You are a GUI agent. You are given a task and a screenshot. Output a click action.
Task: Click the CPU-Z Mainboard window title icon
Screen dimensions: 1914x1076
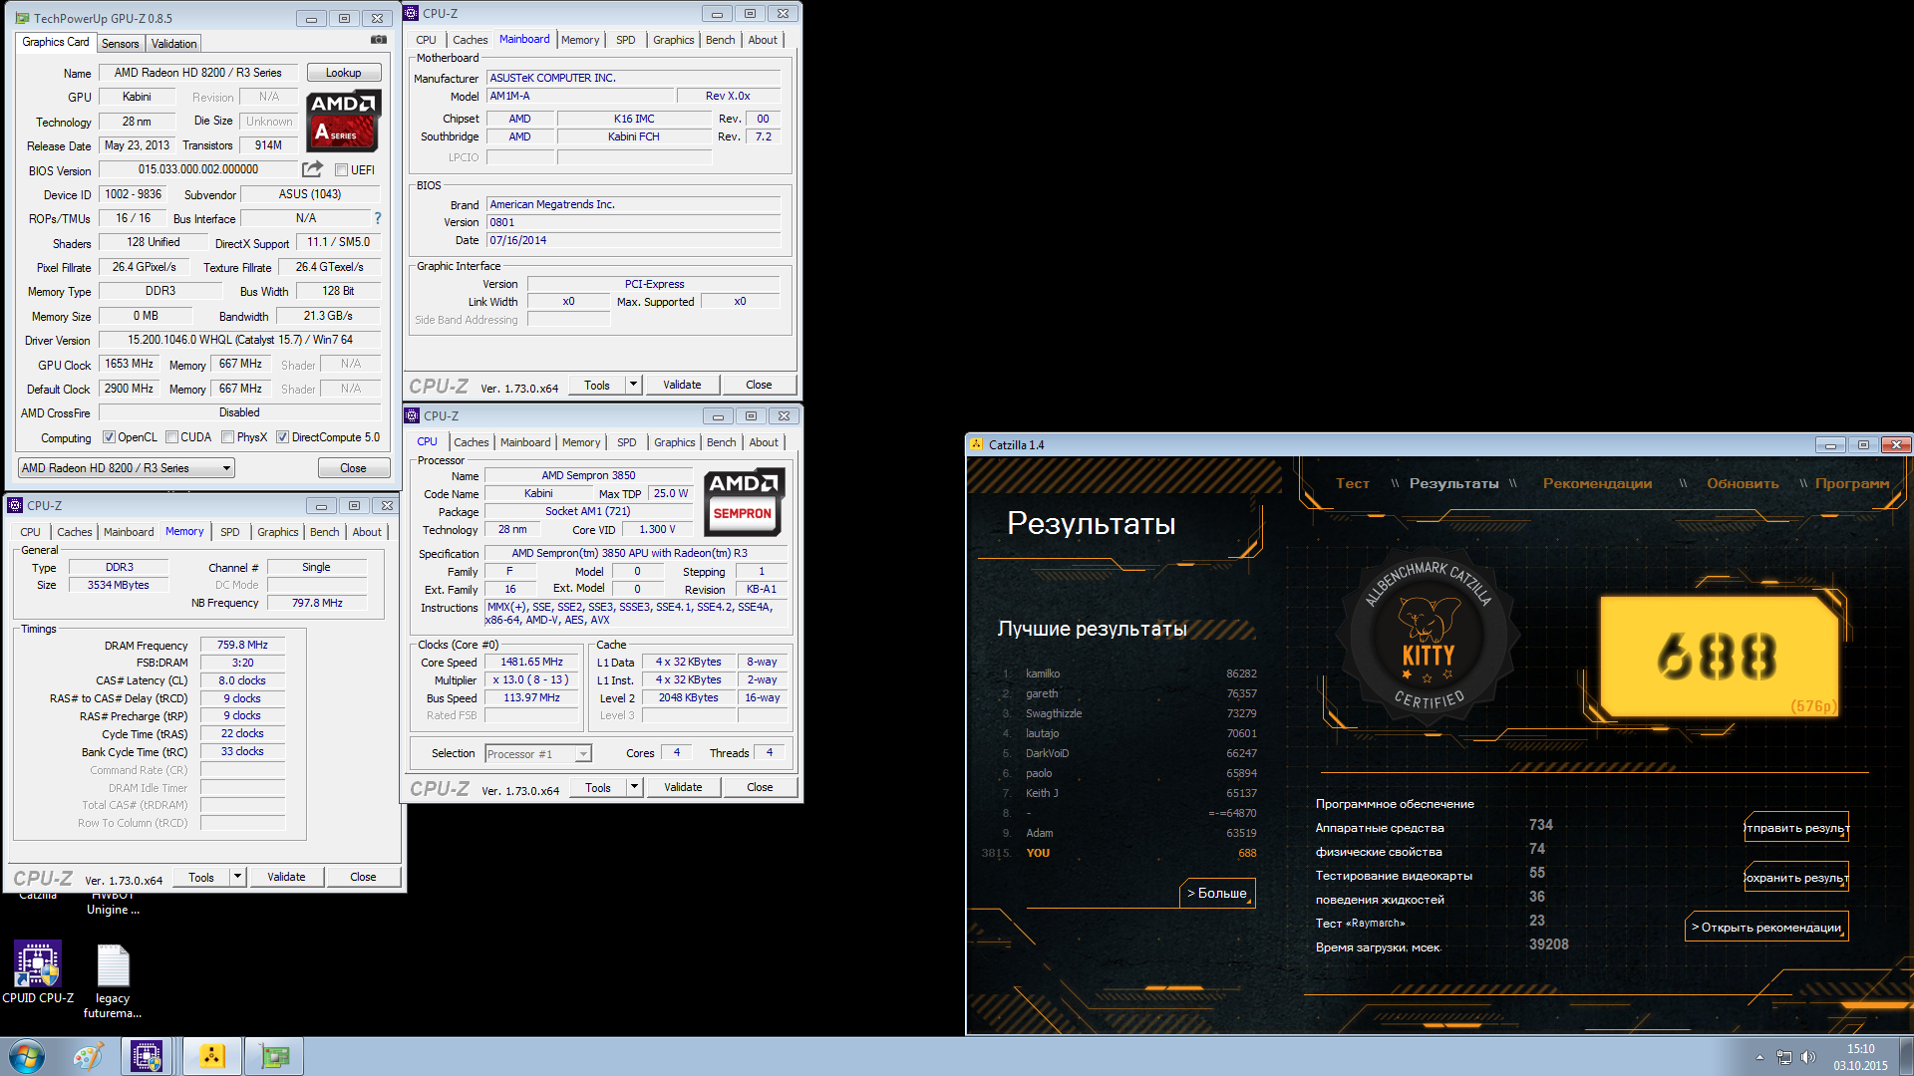(412, 13)
